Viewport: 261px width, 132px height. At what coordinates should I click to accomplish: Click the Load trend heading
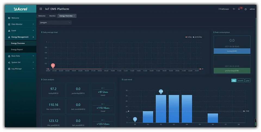(128, 80)
